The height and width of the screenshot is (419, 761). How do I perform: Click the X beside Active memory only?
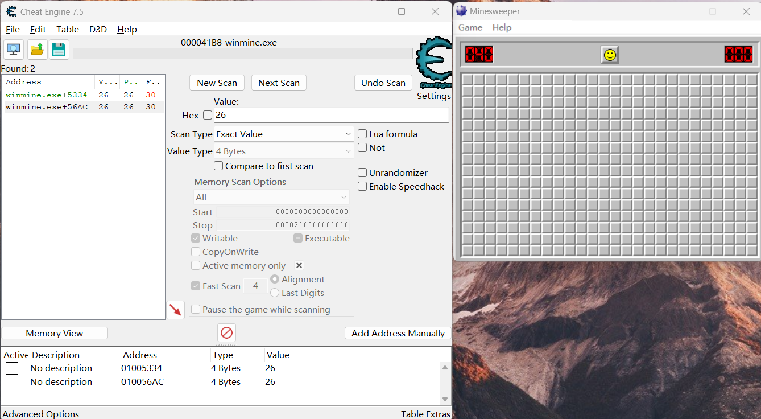click(x=299, y=265)
